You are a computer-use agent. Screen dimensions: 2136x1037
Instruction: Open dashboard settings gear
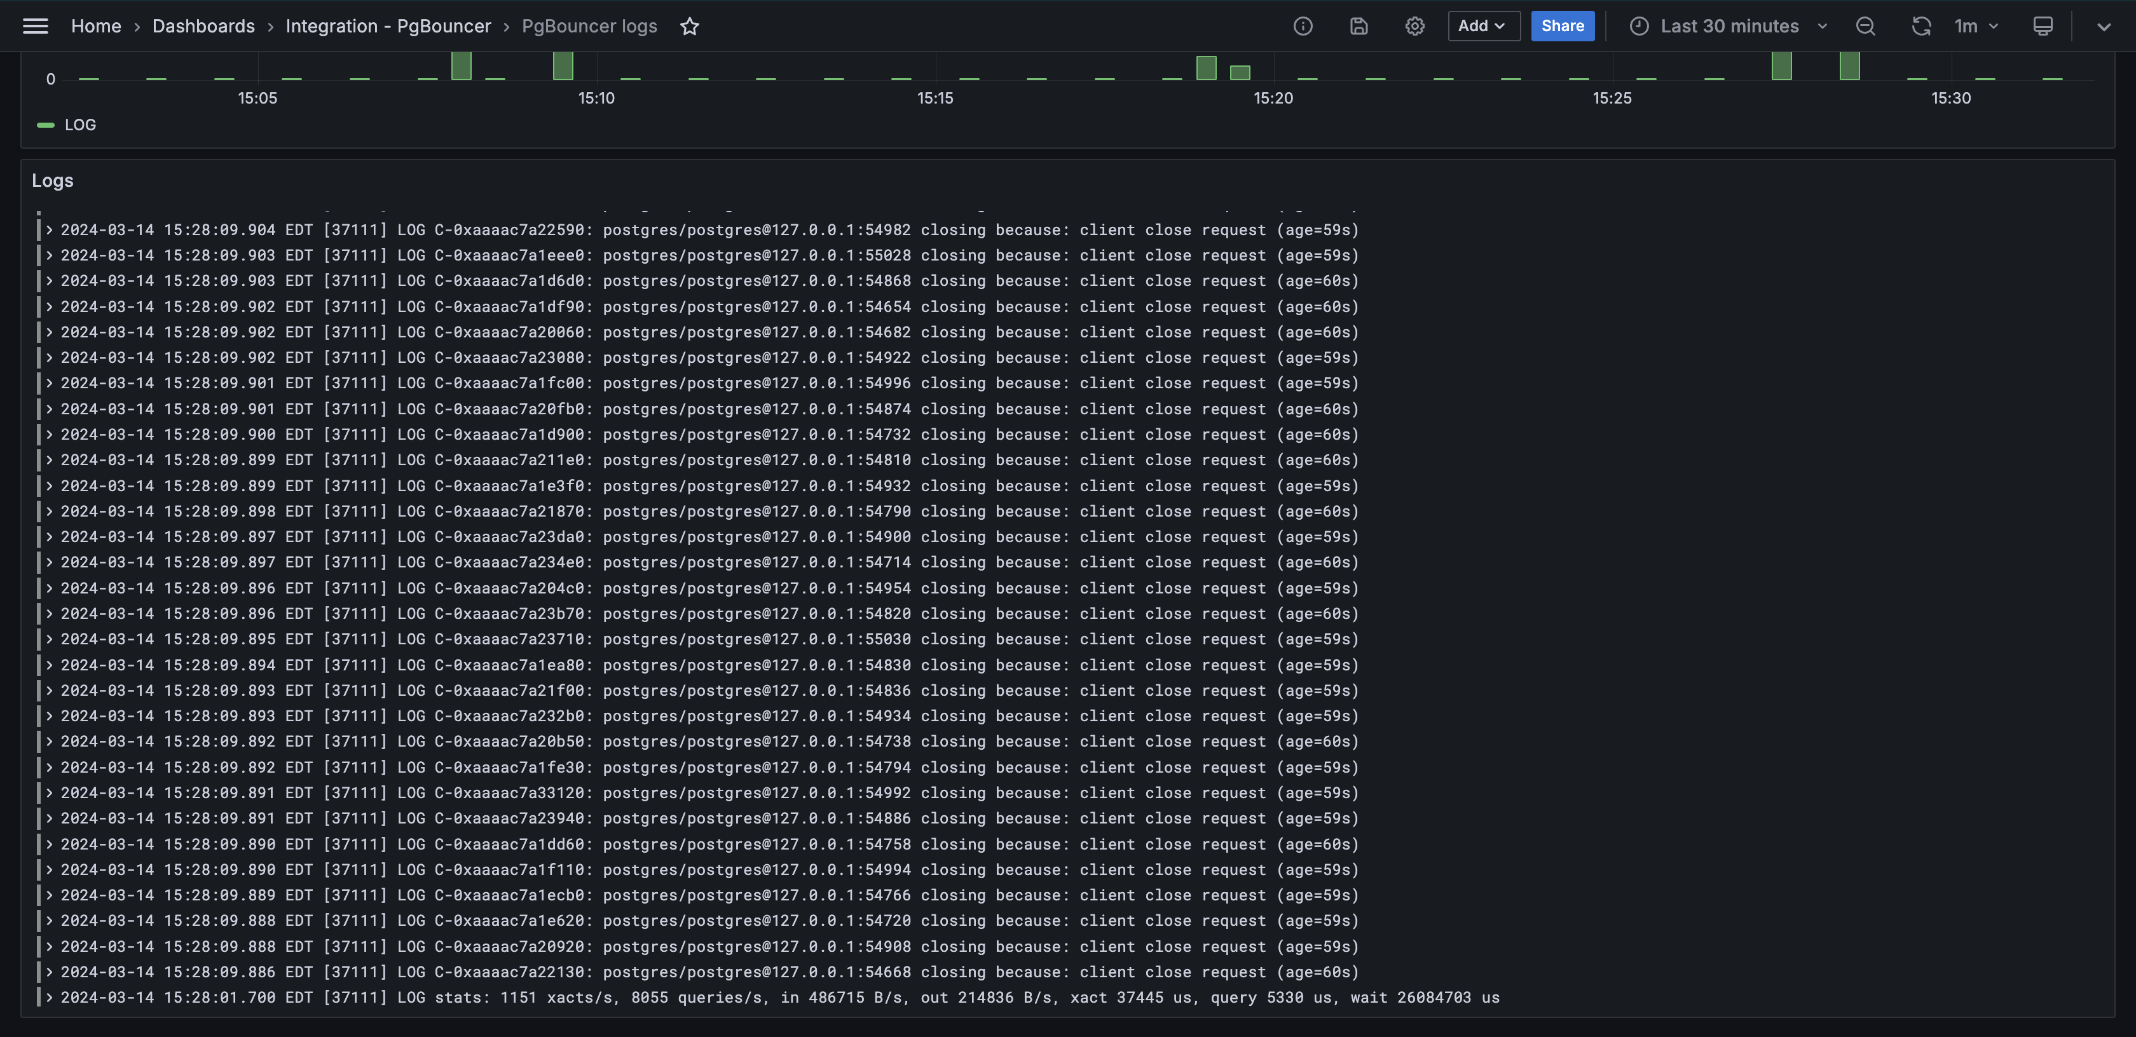pos(1414,27)
